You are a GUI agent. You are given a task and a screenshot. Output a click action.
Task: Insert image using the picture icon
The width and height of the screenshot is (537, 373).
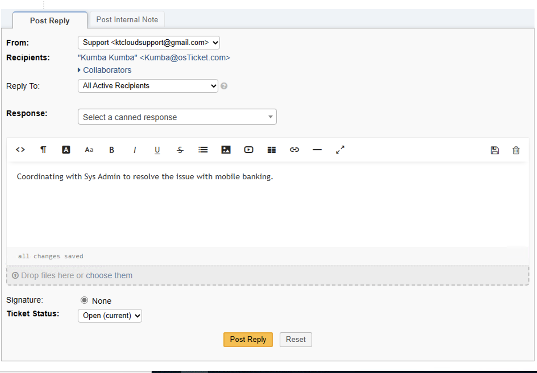point(226,150)
